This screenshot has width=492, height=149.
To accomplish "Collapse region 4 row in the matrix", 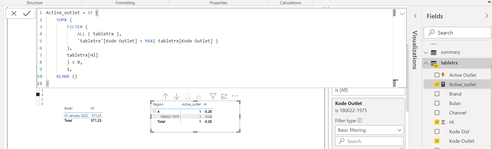I will pos(155,112).
